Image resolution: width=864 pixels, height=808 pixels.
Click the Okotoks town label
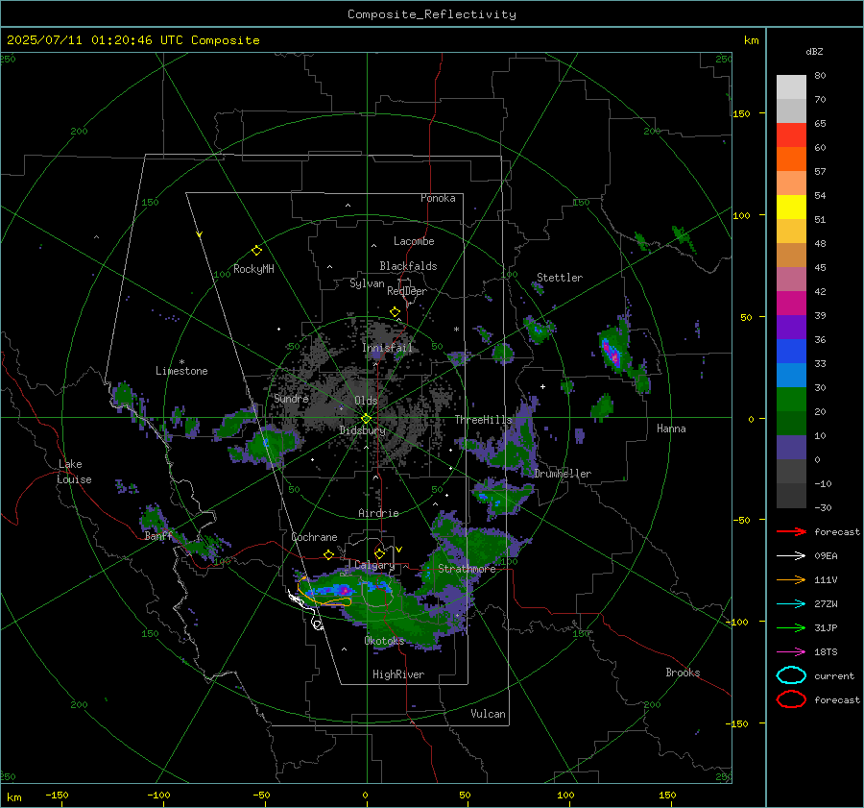384,641
